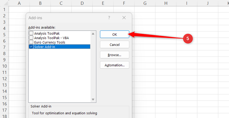Select column J header
229x118 pixels.
point(208,3)
